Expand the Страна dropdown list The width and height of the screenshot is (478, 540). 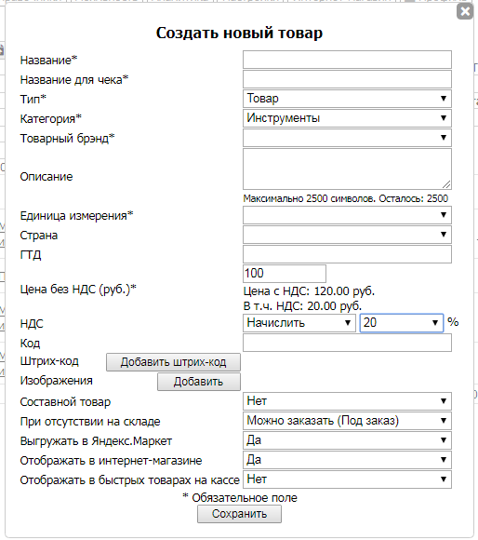pos(347,235)
